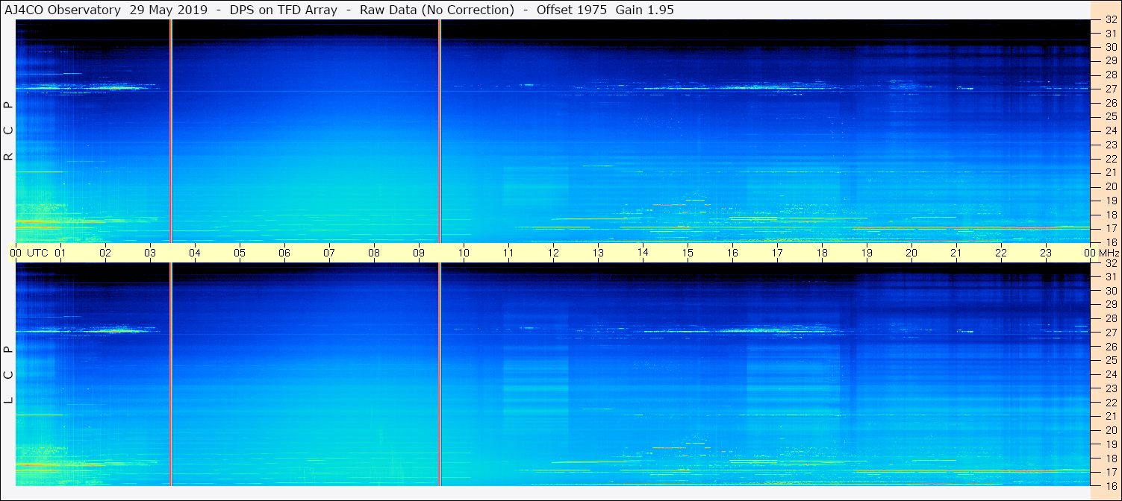Select the "13" hour label
The image size is (1122, 501).
tap(598, 253)
